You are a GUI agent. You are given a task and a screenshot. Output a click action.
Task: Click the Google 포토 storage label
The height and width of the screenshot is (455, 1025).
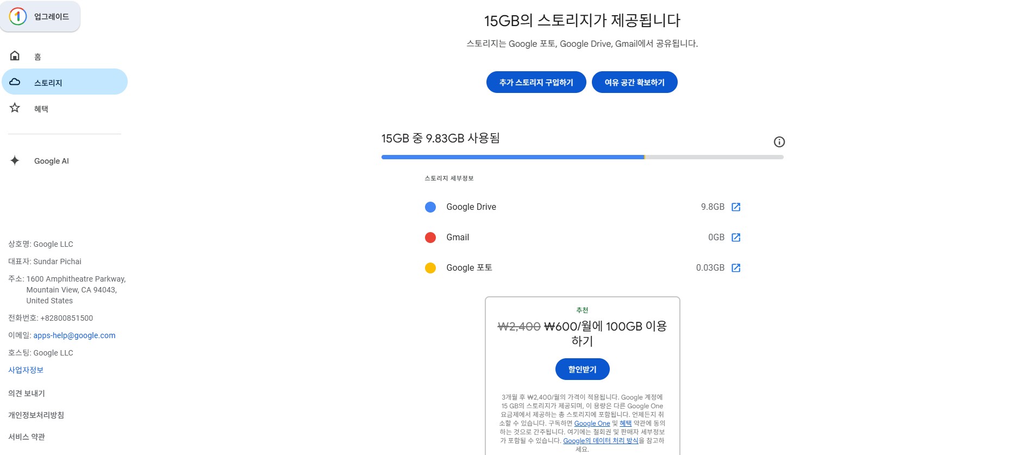click(470, 268)
